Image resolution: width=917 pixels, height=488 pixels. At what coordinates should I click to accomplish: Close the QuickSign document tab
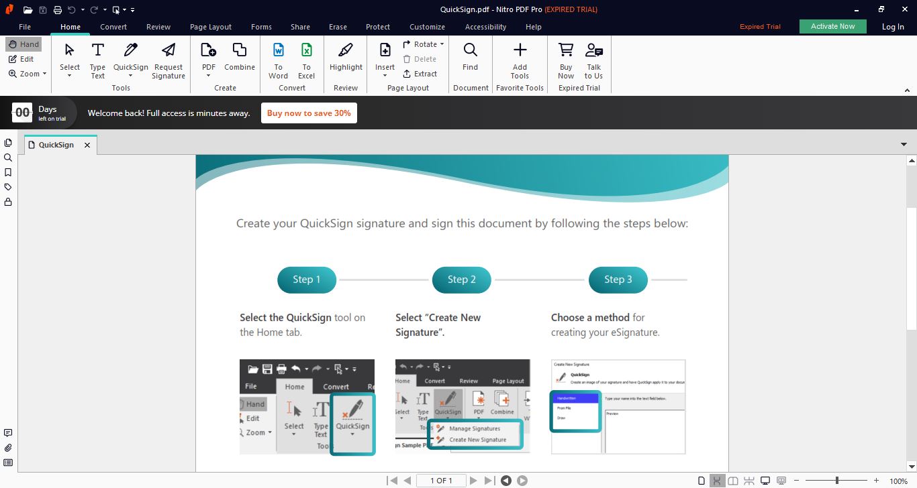pos(87,145)
